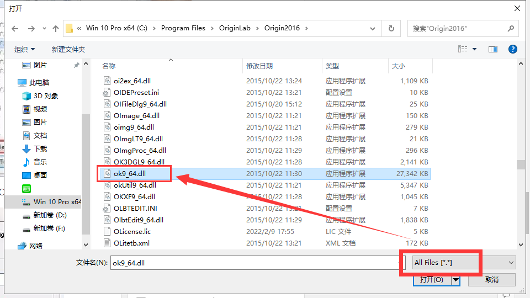This screenshot has width=530, height=298.
Task: Open 文档 folder in sidebar
Action: coord(40,136)
